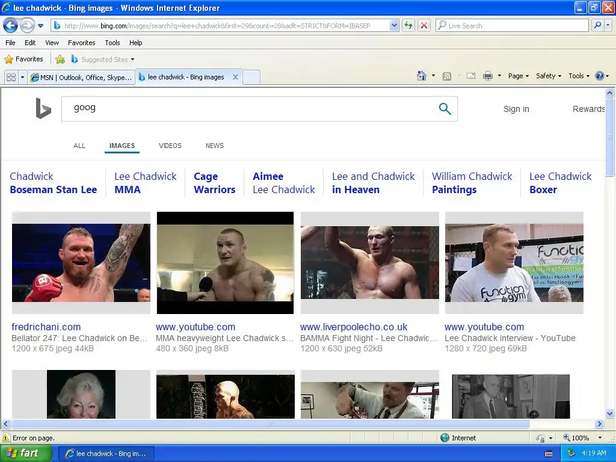
Task: Click the Sign in link
Action: click(516, 109)
